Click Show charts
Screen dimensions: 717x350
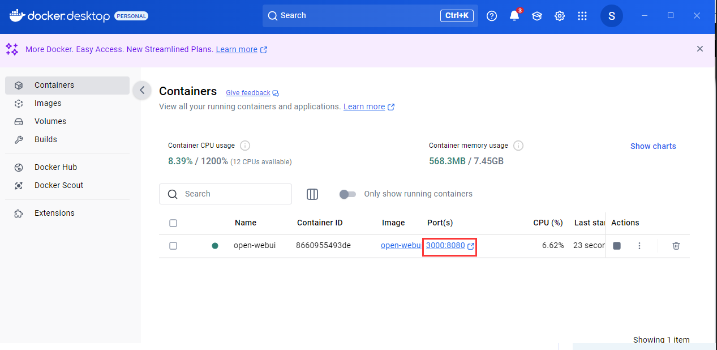coord(653,146)
